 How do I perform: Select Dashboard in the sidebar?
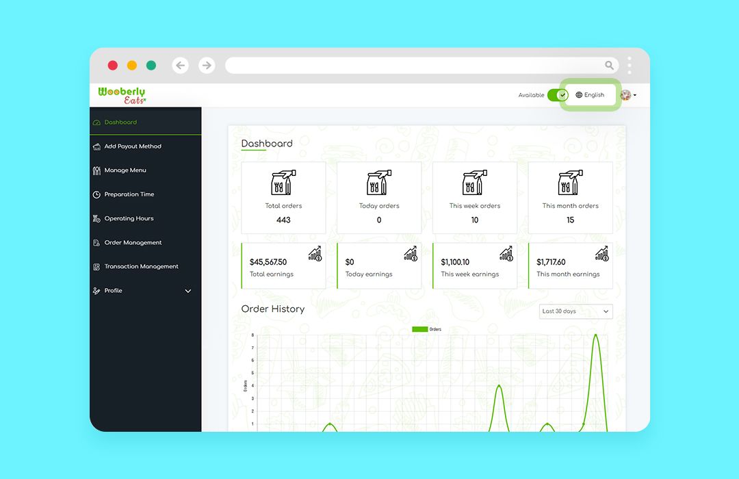click(x=146, y=122)
